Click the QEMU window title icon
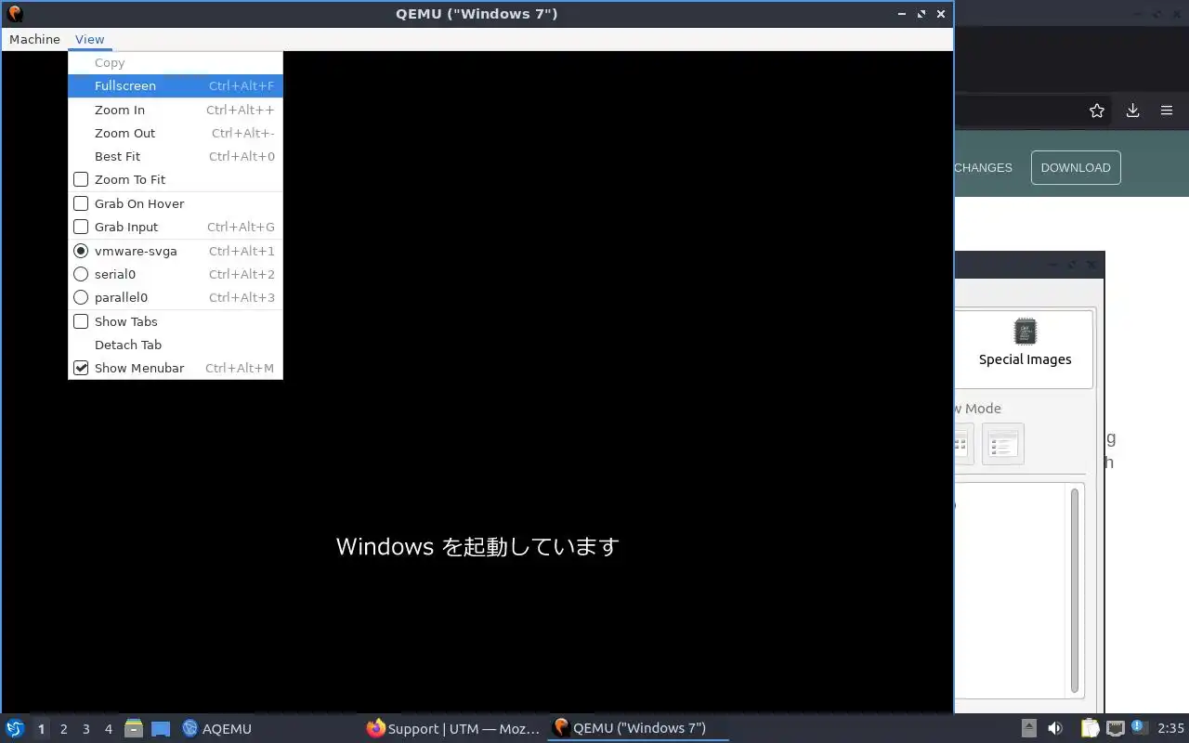This screenshot has height=743, width=1189. [14, 14]
